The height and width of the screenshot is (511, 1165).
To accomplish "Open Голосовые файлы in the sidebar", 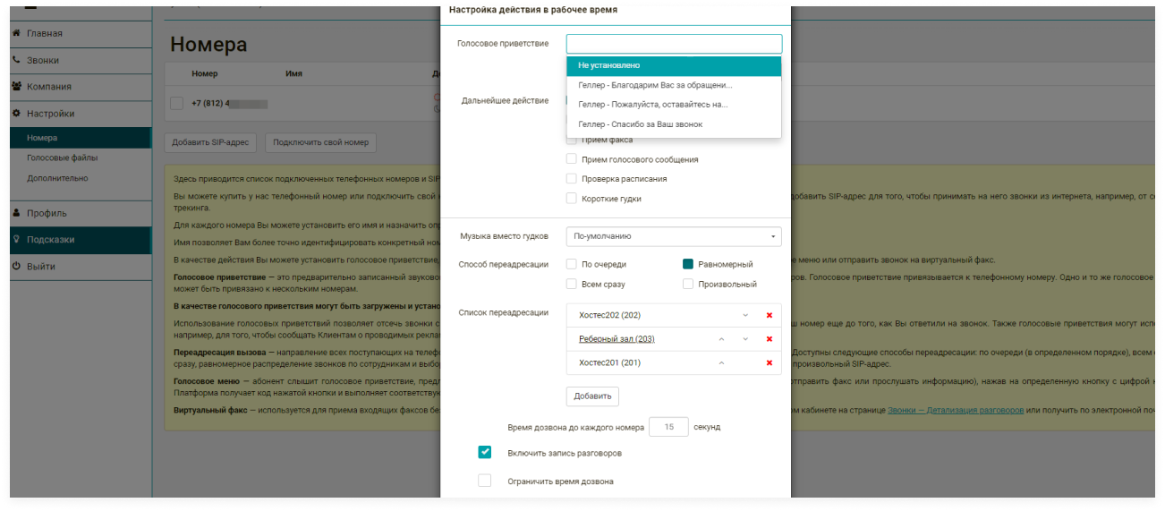I will (x=62, y=158).
